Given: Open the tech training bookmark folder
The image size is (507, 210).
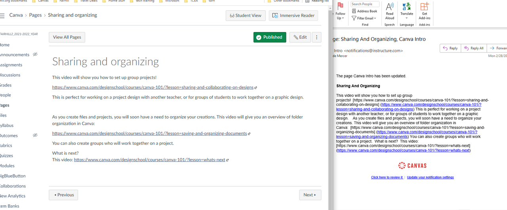Looking at the screenshot, I should 143,1.
